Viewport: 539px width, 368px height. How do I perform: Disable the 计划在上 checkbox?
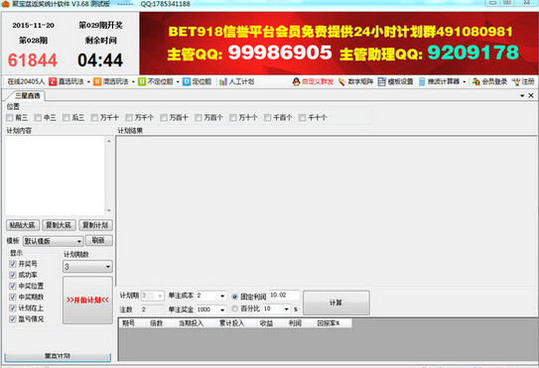[13, 307]
